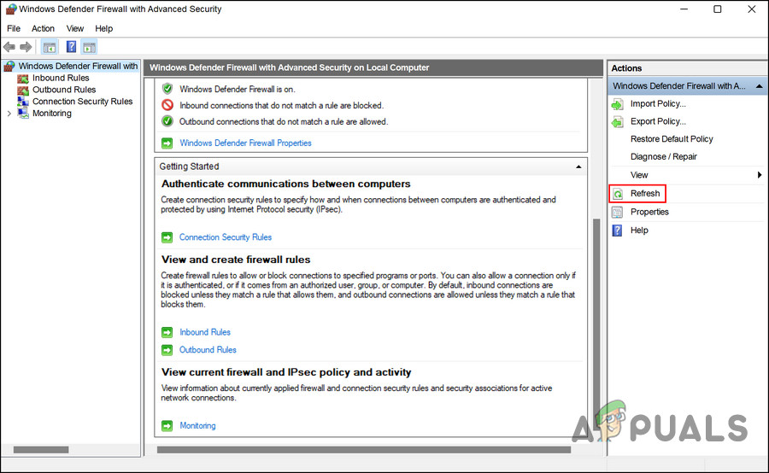Click the Monitoring tree icon
The height and width of the screenshot is (473, 769).
pyautogui.click(x=23, y=114)
